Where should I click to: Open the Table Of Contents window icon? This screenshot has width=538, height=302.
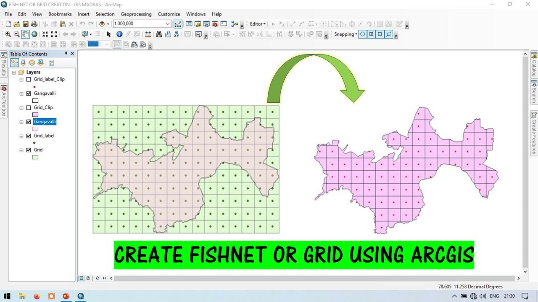(x=189, y=24)
